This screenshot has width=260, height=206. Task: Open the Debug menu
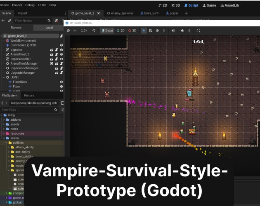tap(30, 5)
